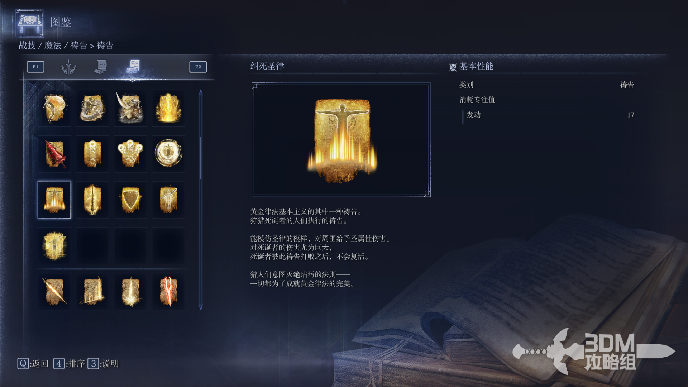Viewport: 688px width, 387px height.
Task: Choose the golden ring circle incantation
Action: coord(168,154)
